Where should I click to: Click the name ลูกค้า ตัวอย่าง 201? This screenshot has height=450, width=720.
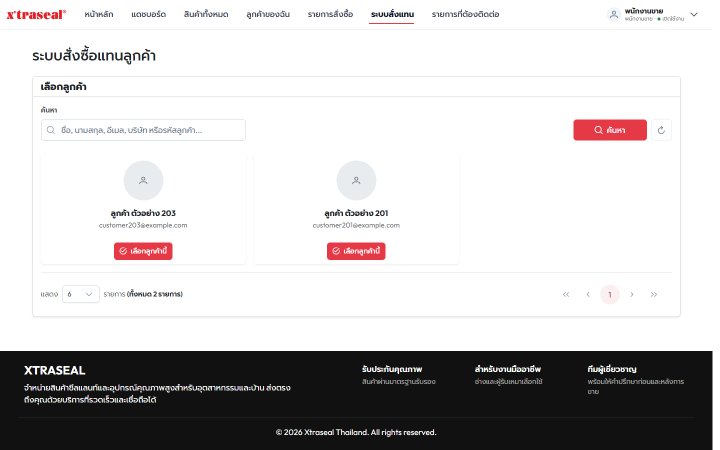tap(356, 213)
